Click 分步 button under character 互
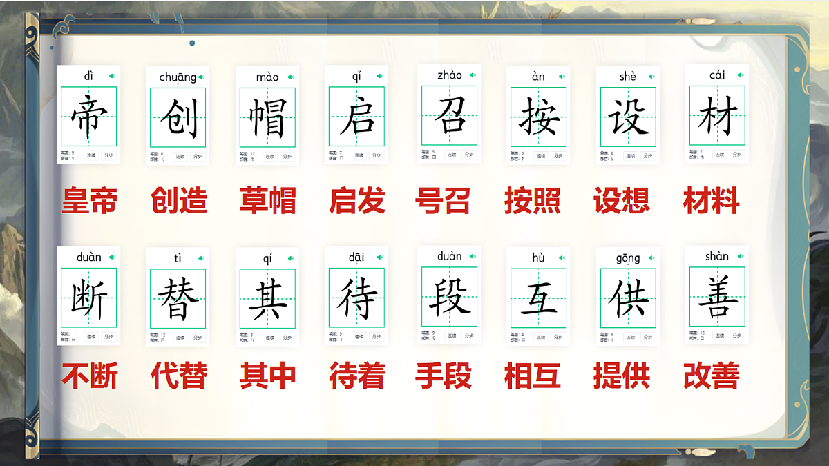The height and width of the screenshot is (466, 829). (558, 337)
